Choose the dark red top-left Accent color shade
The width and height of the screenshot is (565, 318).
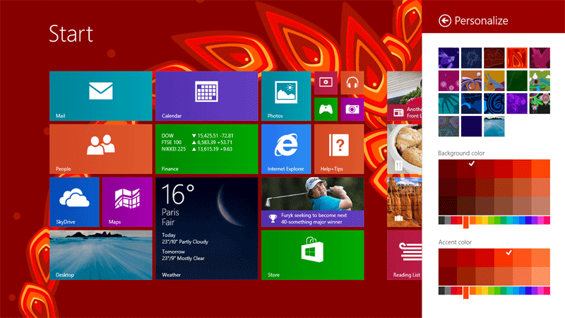click(x=448, y=257)
